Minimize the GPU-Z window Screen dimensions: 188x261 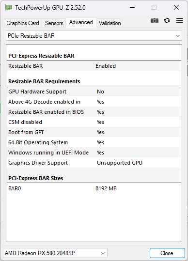[132, 7]
